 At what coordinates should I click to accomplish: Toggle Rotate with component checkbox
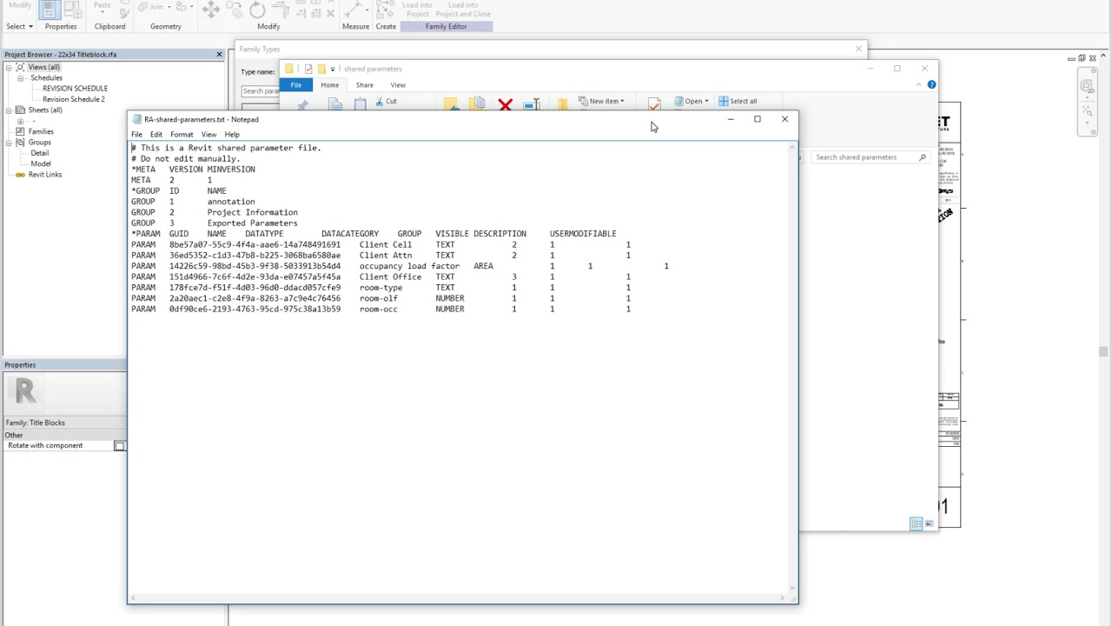click(119, 446)
